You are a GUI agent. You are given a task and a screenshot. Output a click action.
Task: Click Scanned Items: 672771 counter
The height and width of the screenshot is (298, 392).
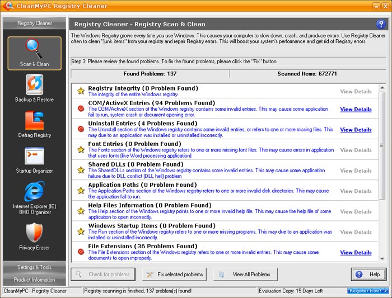[x=307, y=74]
